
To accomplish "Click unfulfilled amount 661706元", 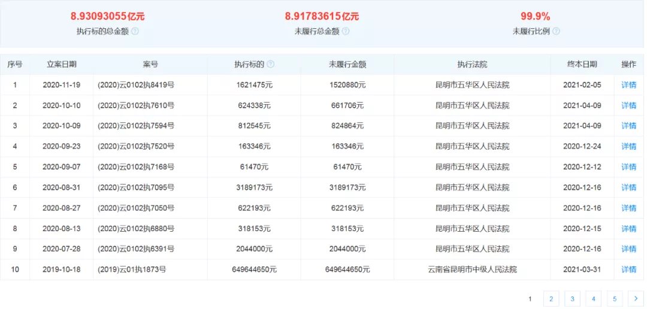I will tap(347, 105).
